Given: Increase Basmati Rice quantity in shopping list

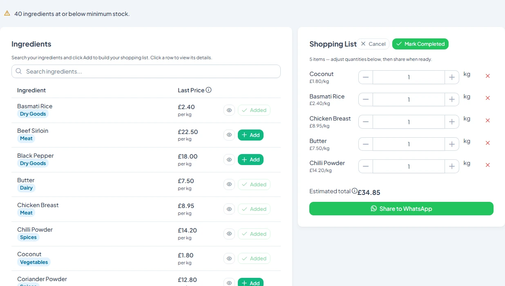Looking at the screenshot, I should pos(452,100).
